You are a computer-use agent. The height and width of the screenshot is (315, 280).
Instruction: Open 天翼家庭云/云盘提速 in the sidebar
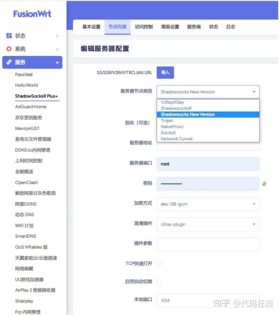click(x=36, y=258)
